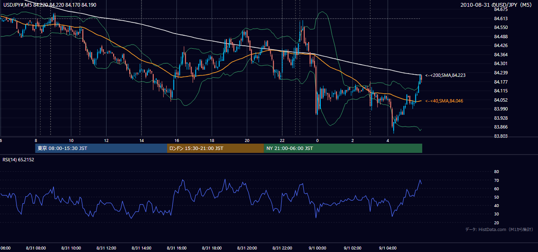Click the 8/31 18:00 time axis label
Screen dimensions: 538x252
click(212, 248)
